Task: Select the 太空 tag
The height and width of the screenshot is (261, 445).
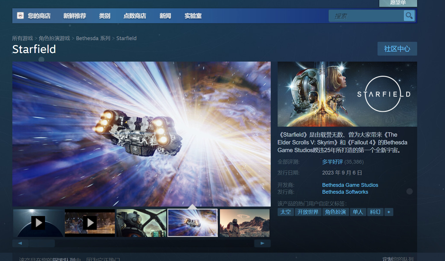Action: coord(285,212)
